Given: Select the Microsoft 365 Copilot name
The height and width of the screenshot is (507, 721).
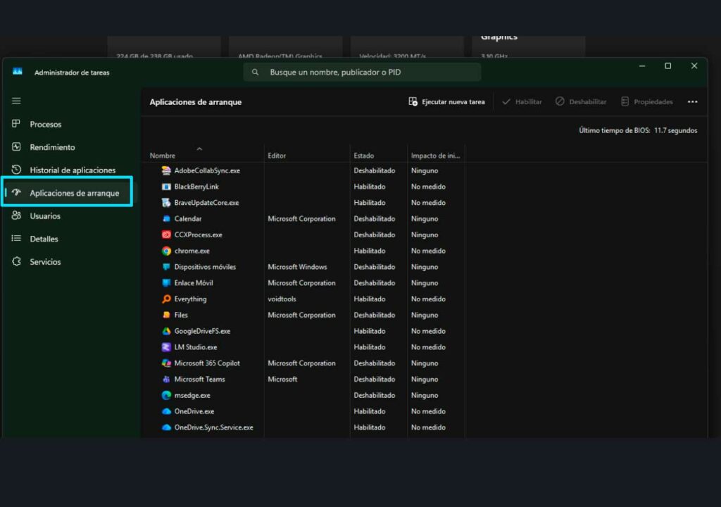Looking at the screenshot, I should [207, 363].
